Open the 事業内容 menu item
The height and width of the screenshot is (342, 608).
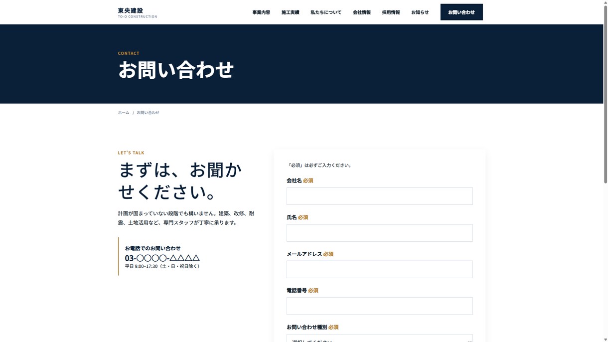tap(261, 12)
